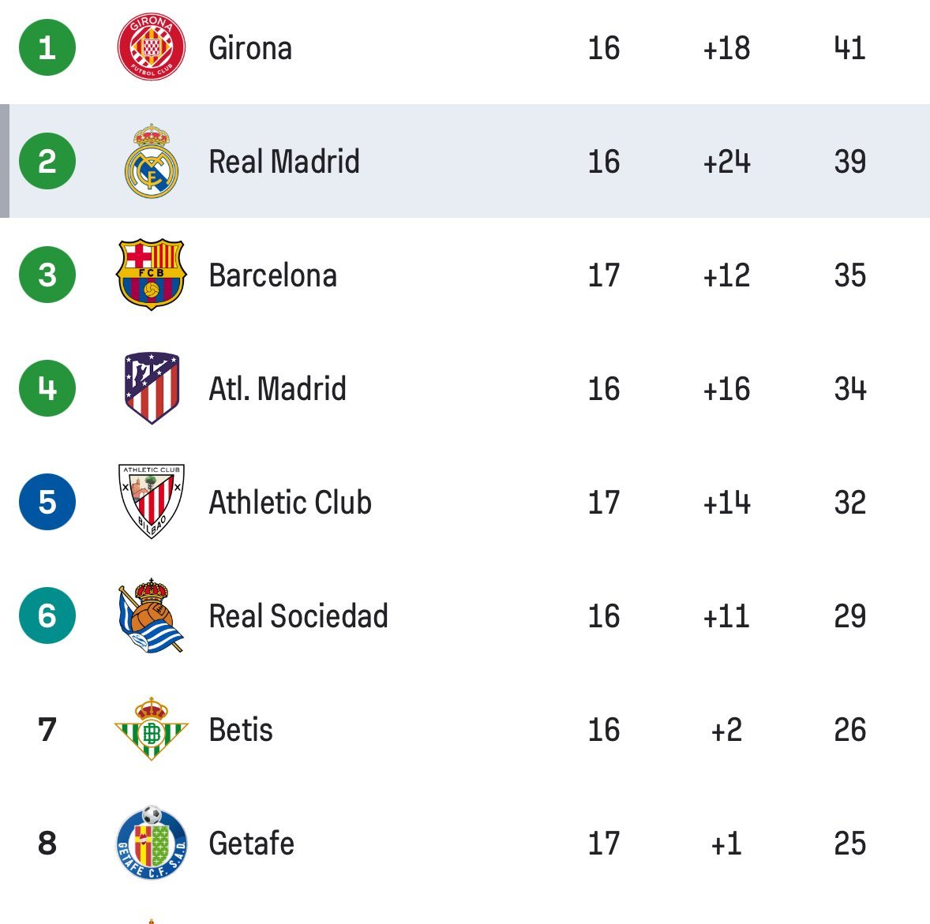Click the Girona club crest
Image resolution: width=930 pixels, height=924 pixels.
(151, 48)
